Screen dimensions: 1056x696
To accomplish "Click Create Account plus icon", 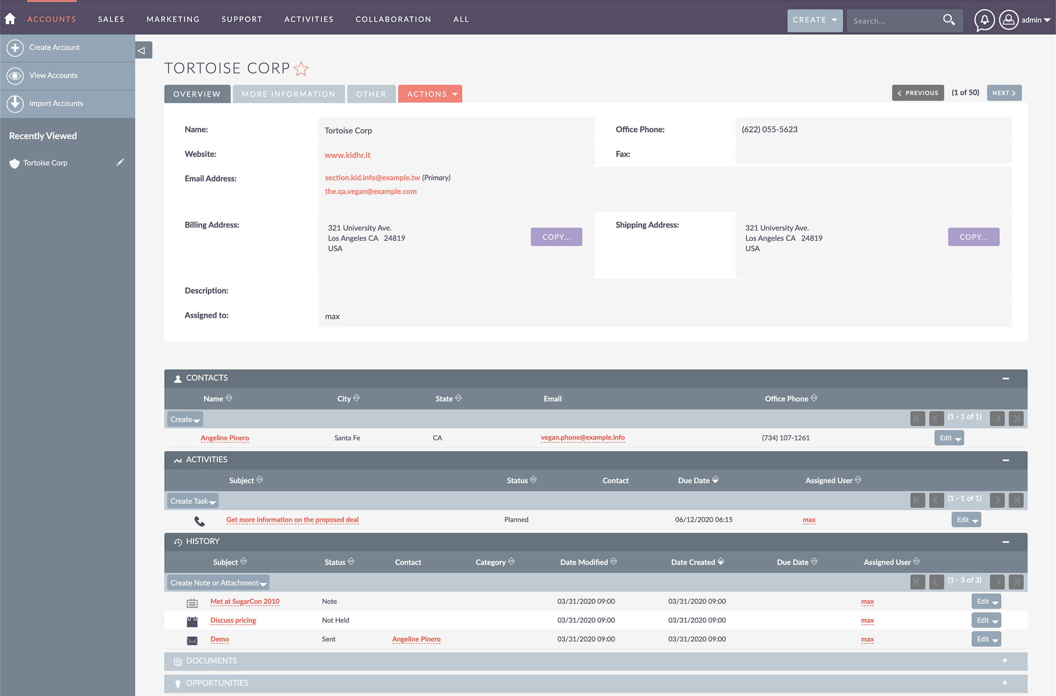I will [x=15, y=47].
